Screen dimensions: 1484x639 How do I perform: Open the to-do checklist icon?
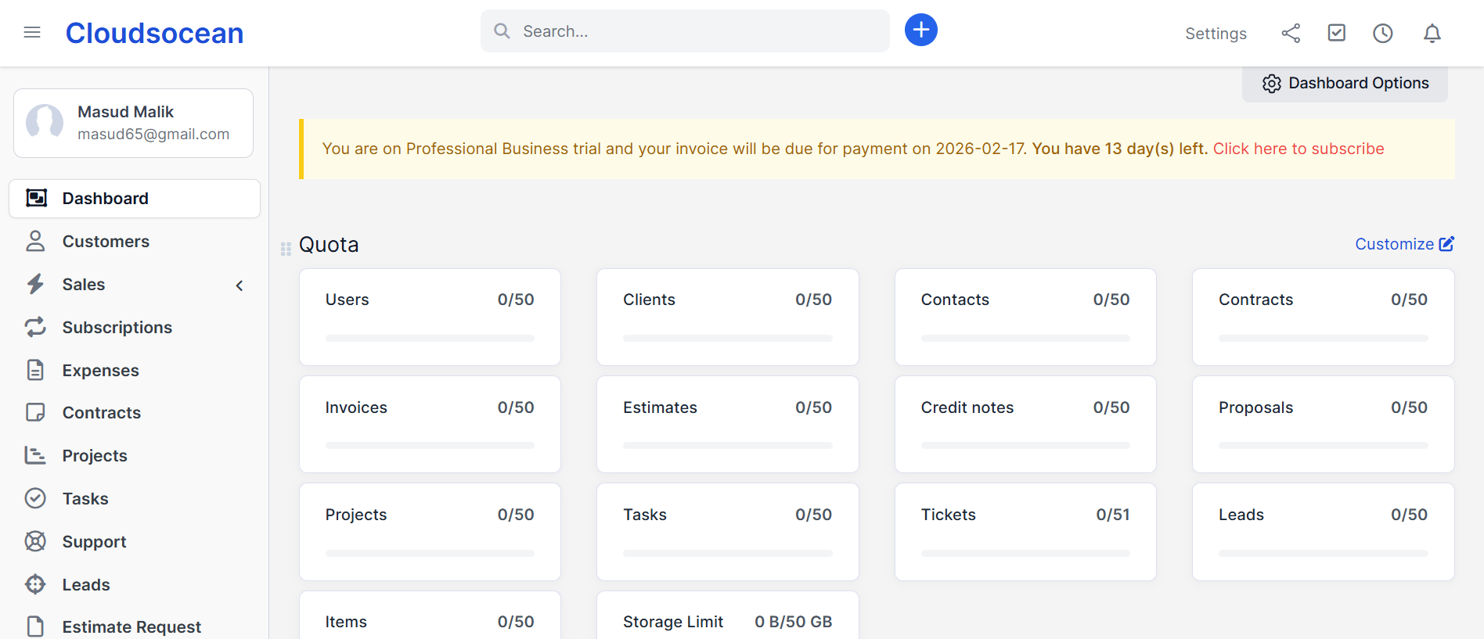coord(1337,33)
